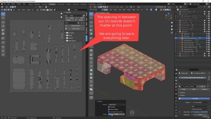Viewport: 211px width, 119px height.
Task: Select the UV editor Transform tool
Action: 3,34
